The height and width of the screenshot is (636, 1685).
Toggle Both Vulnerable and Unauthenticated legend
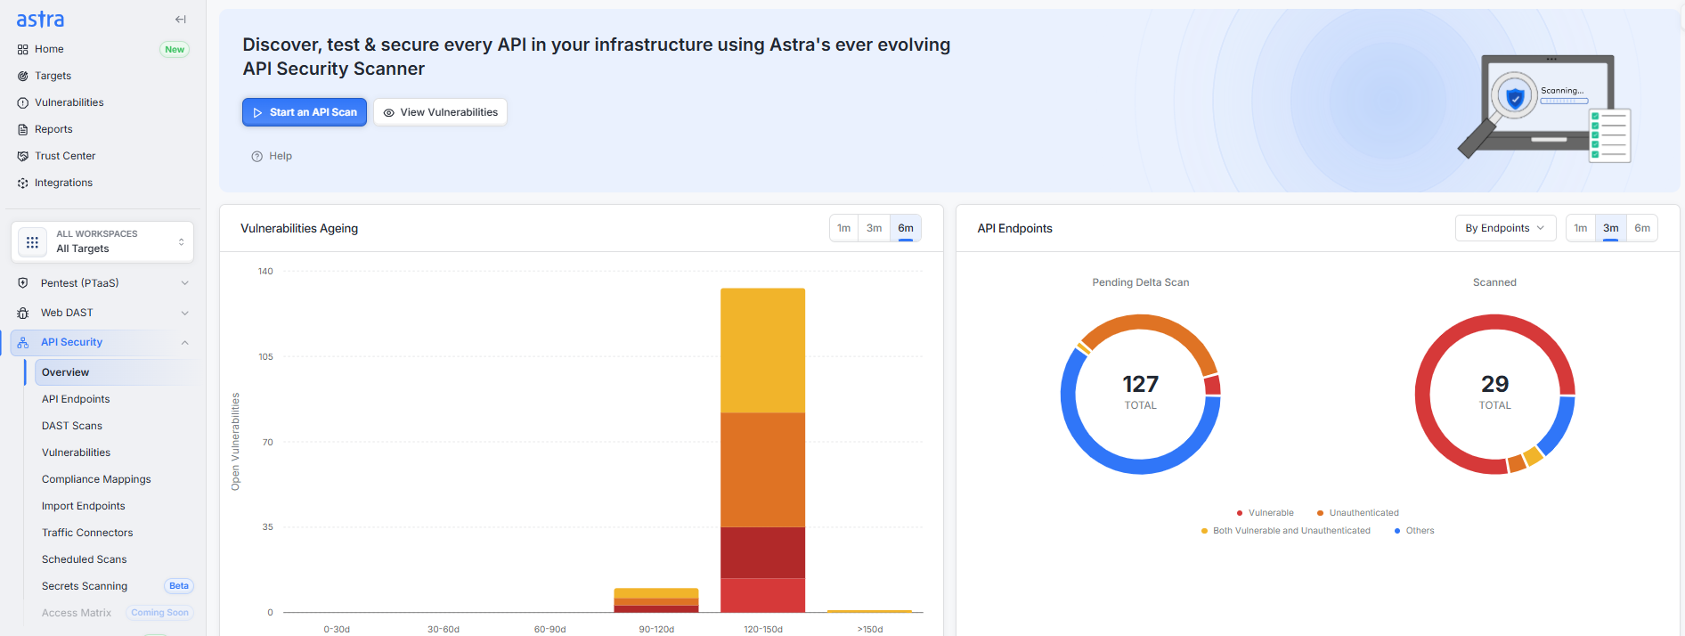[x=1286, y=531]
